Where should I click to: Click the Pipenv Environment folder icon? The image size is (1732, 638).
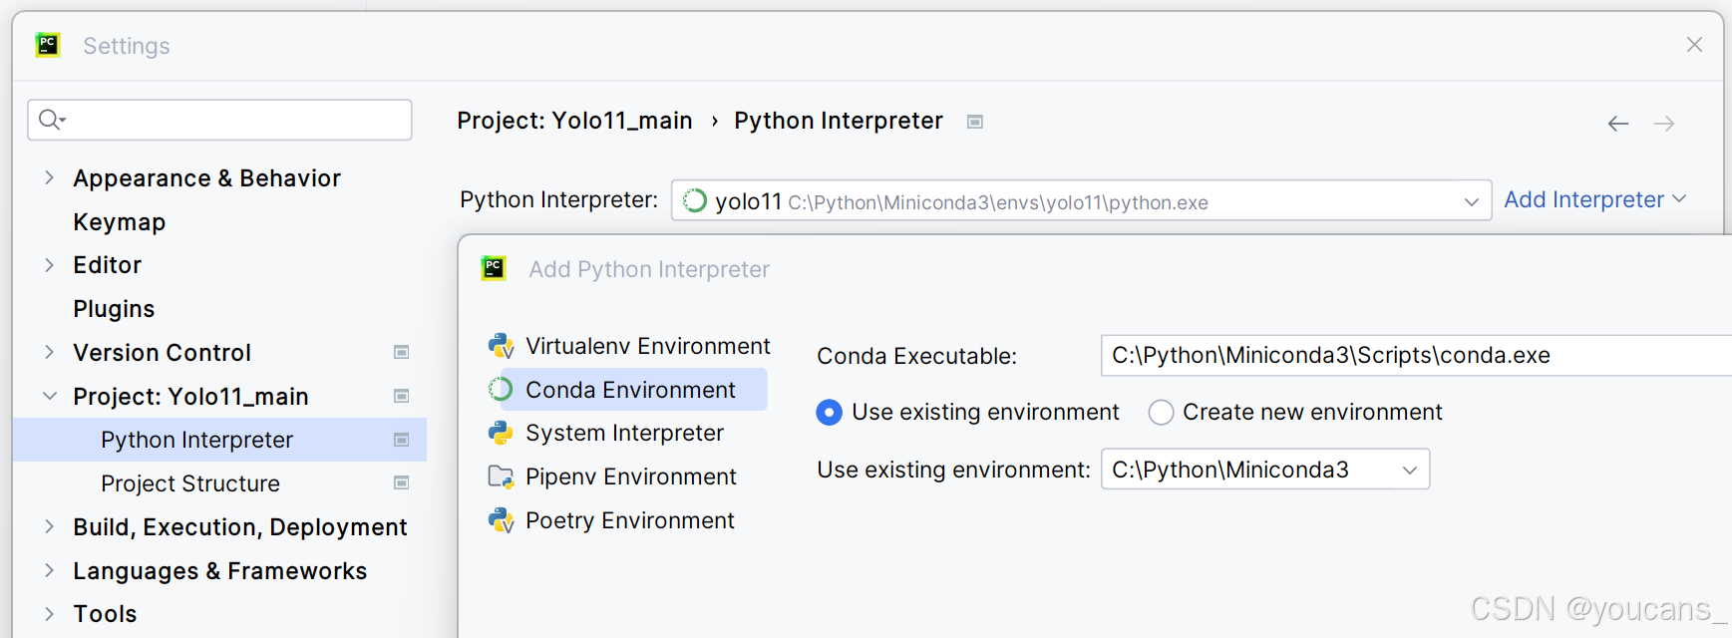click(x=501, y=477)
